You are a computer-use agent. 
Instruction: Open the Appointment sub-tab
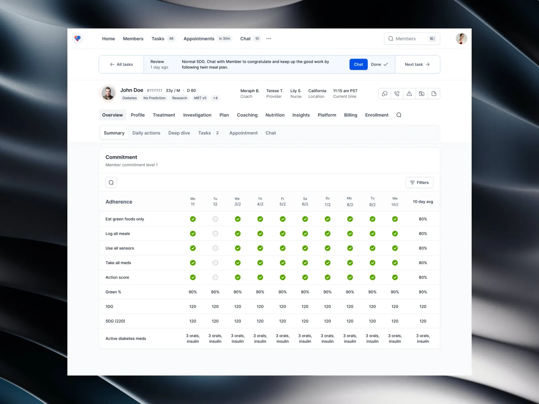coord(243,133)
